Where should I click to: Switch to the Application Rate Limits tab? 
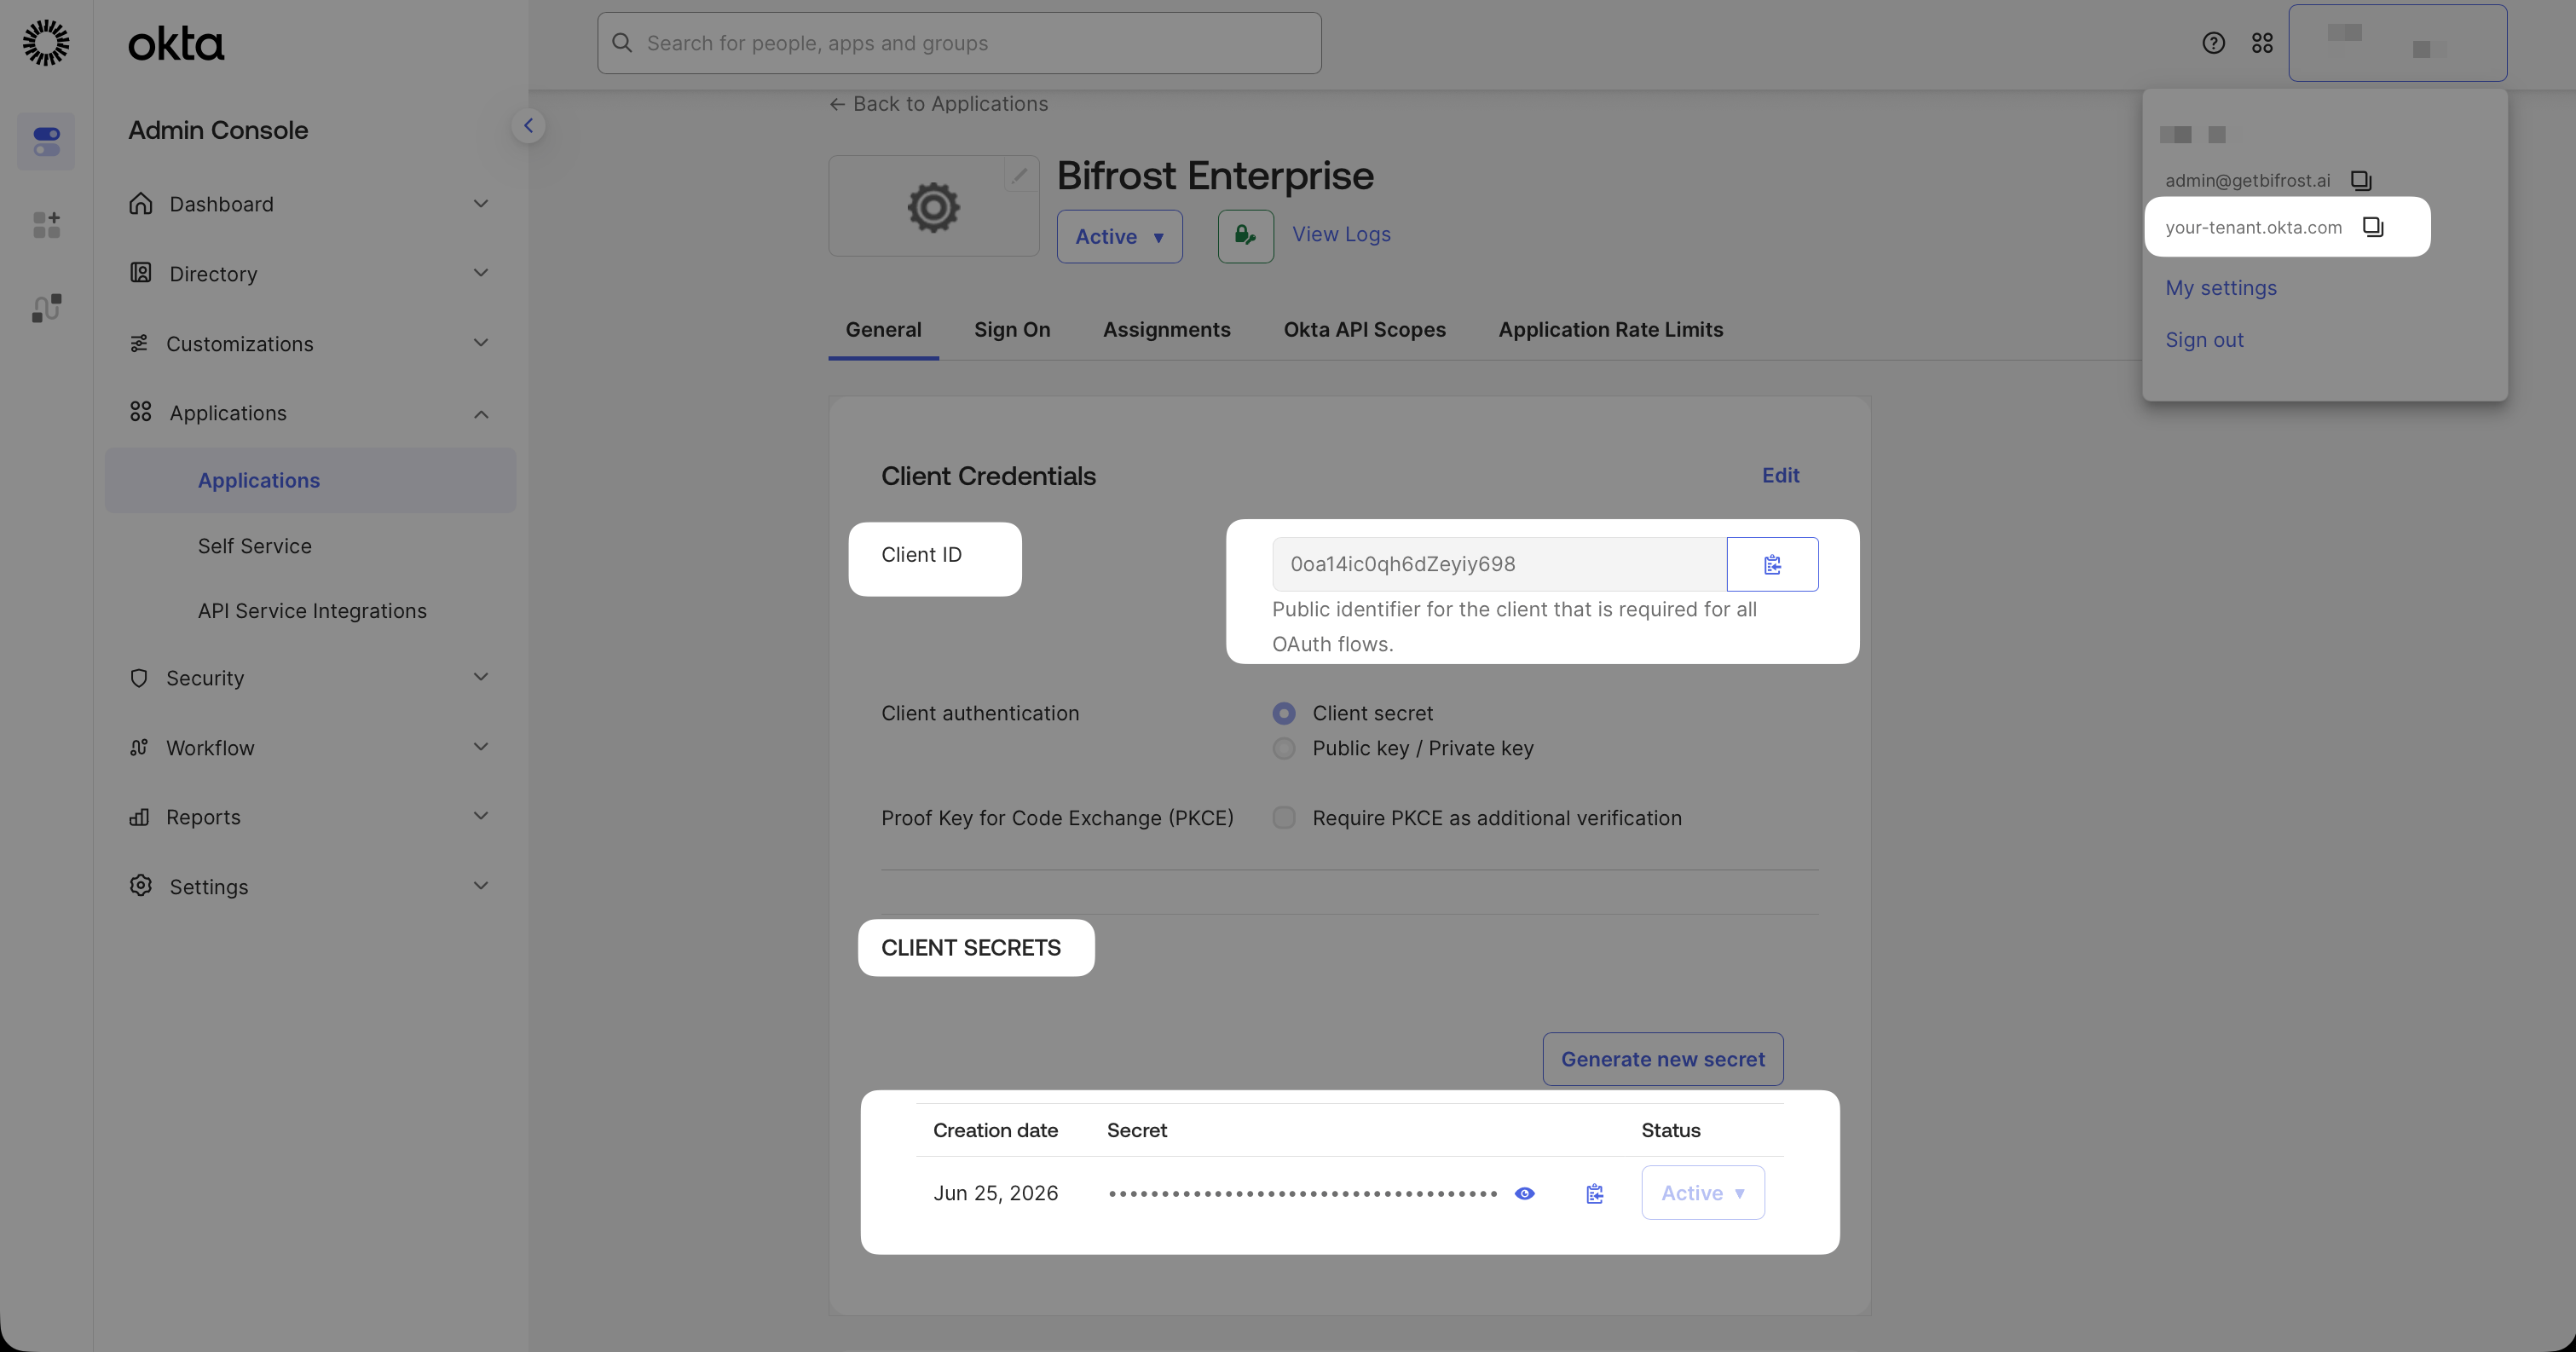tap(1610, 330)
